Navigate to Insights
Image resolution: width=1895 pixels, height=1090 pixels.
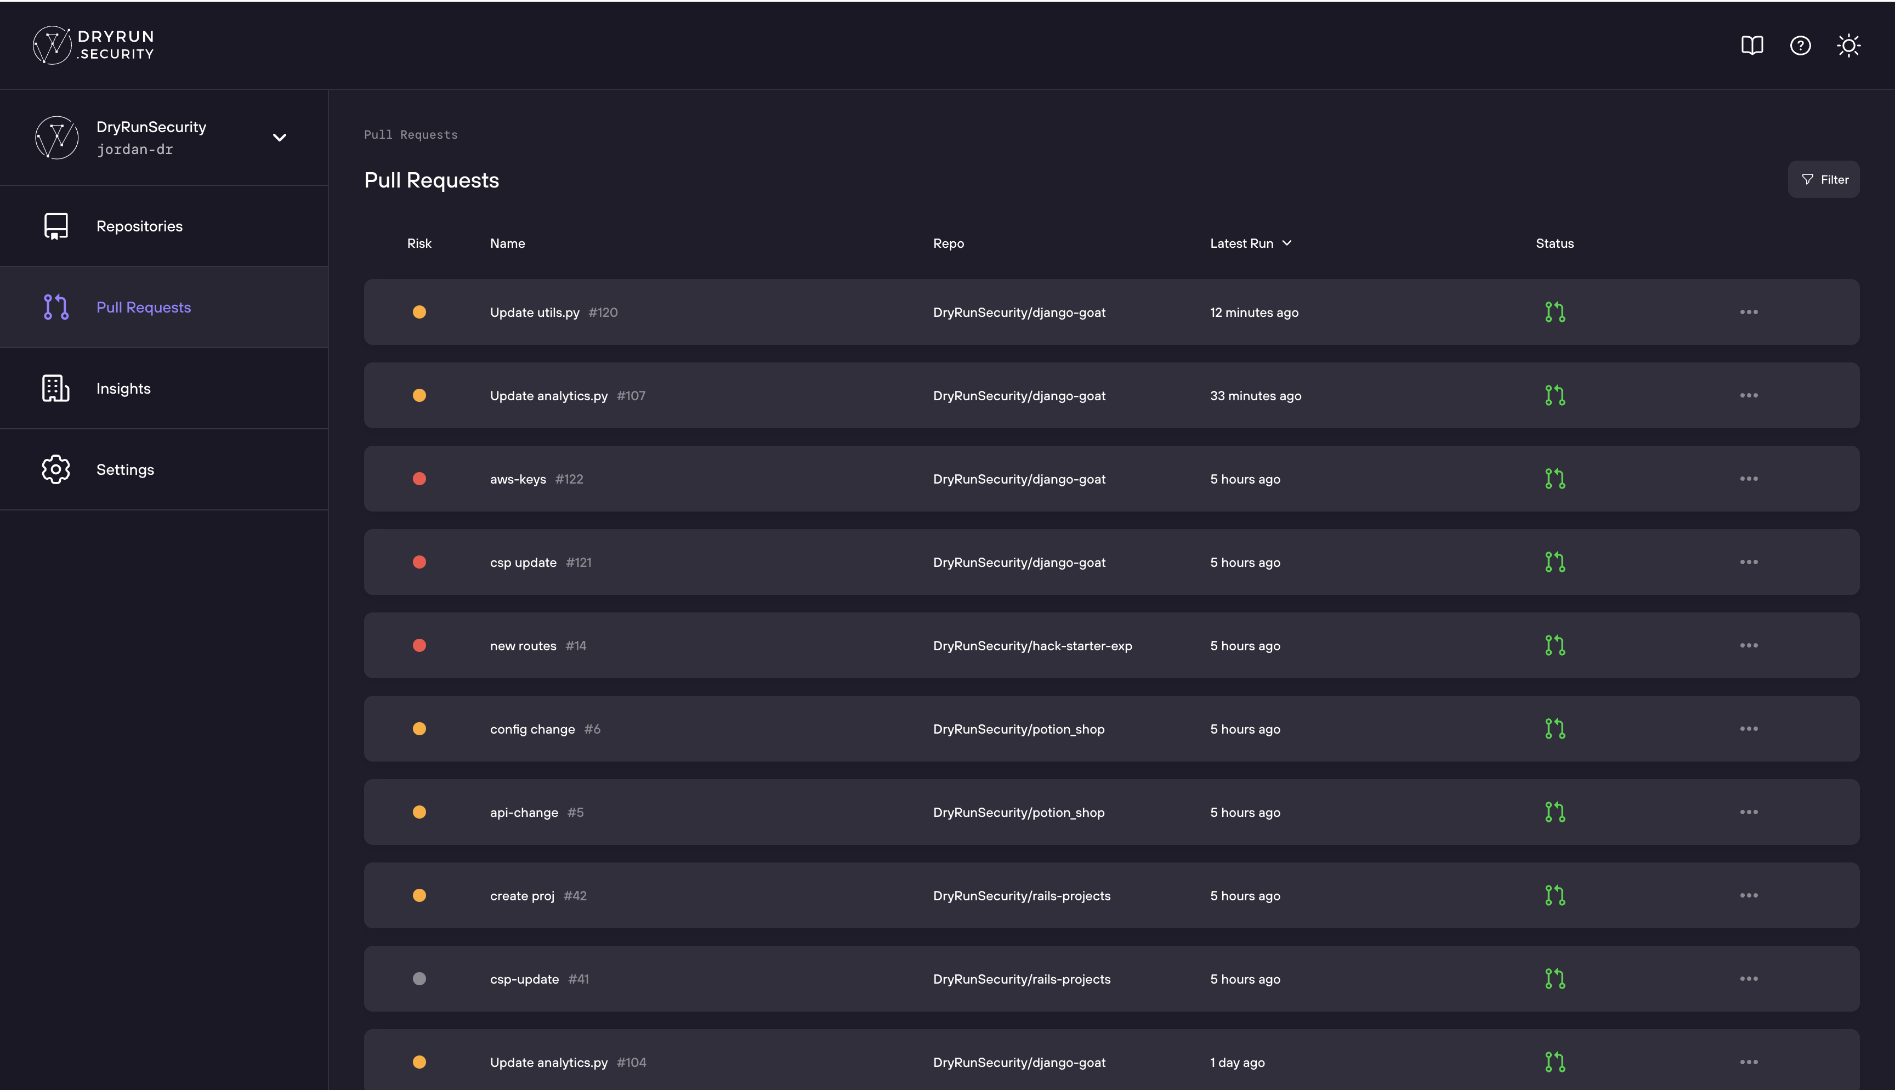[123, 389]
